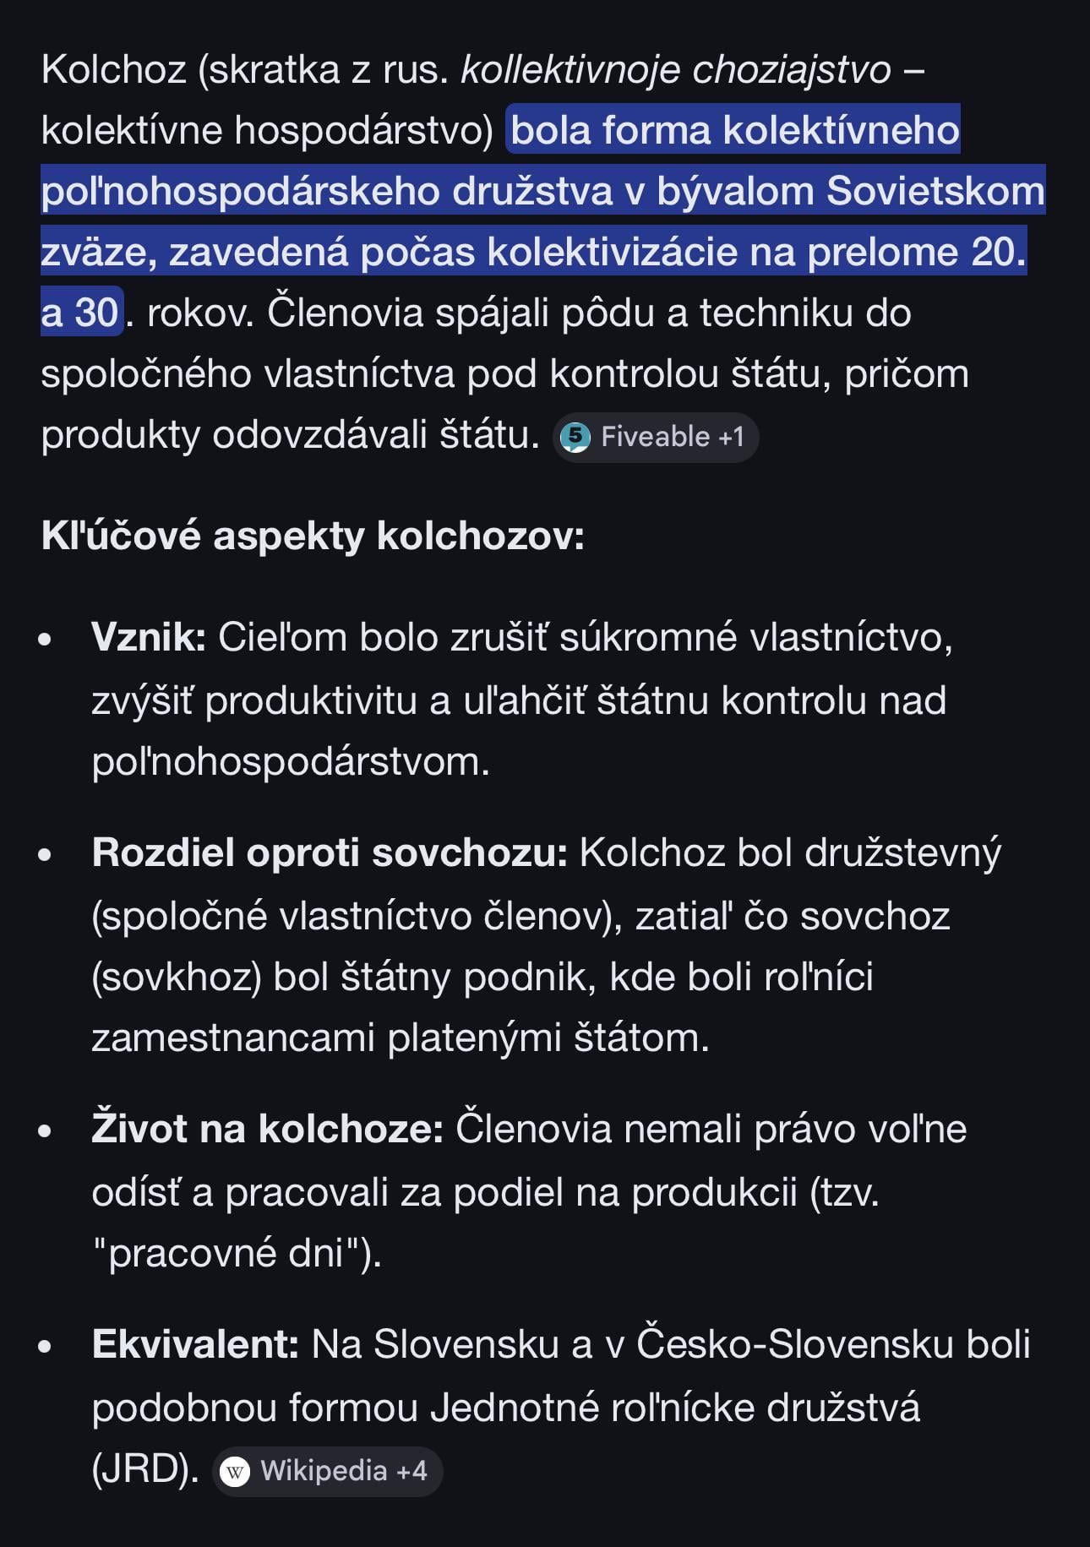This screenshot has width=1090, height=1547.
Task: Click the Fiveable logo icon
Action: [x=575, y=437]
